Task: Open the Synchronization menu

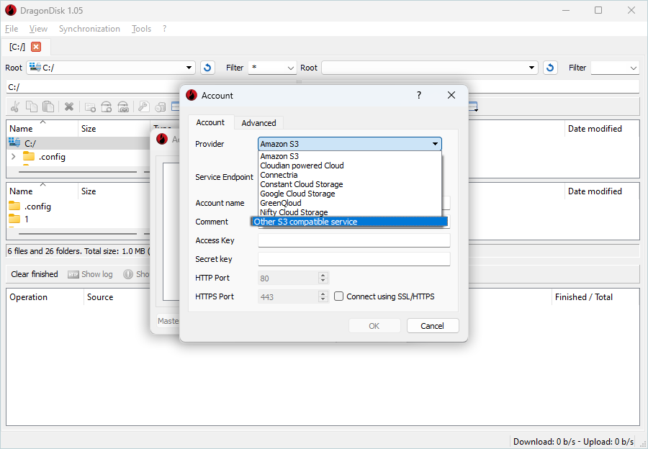Action: point(89,29)
